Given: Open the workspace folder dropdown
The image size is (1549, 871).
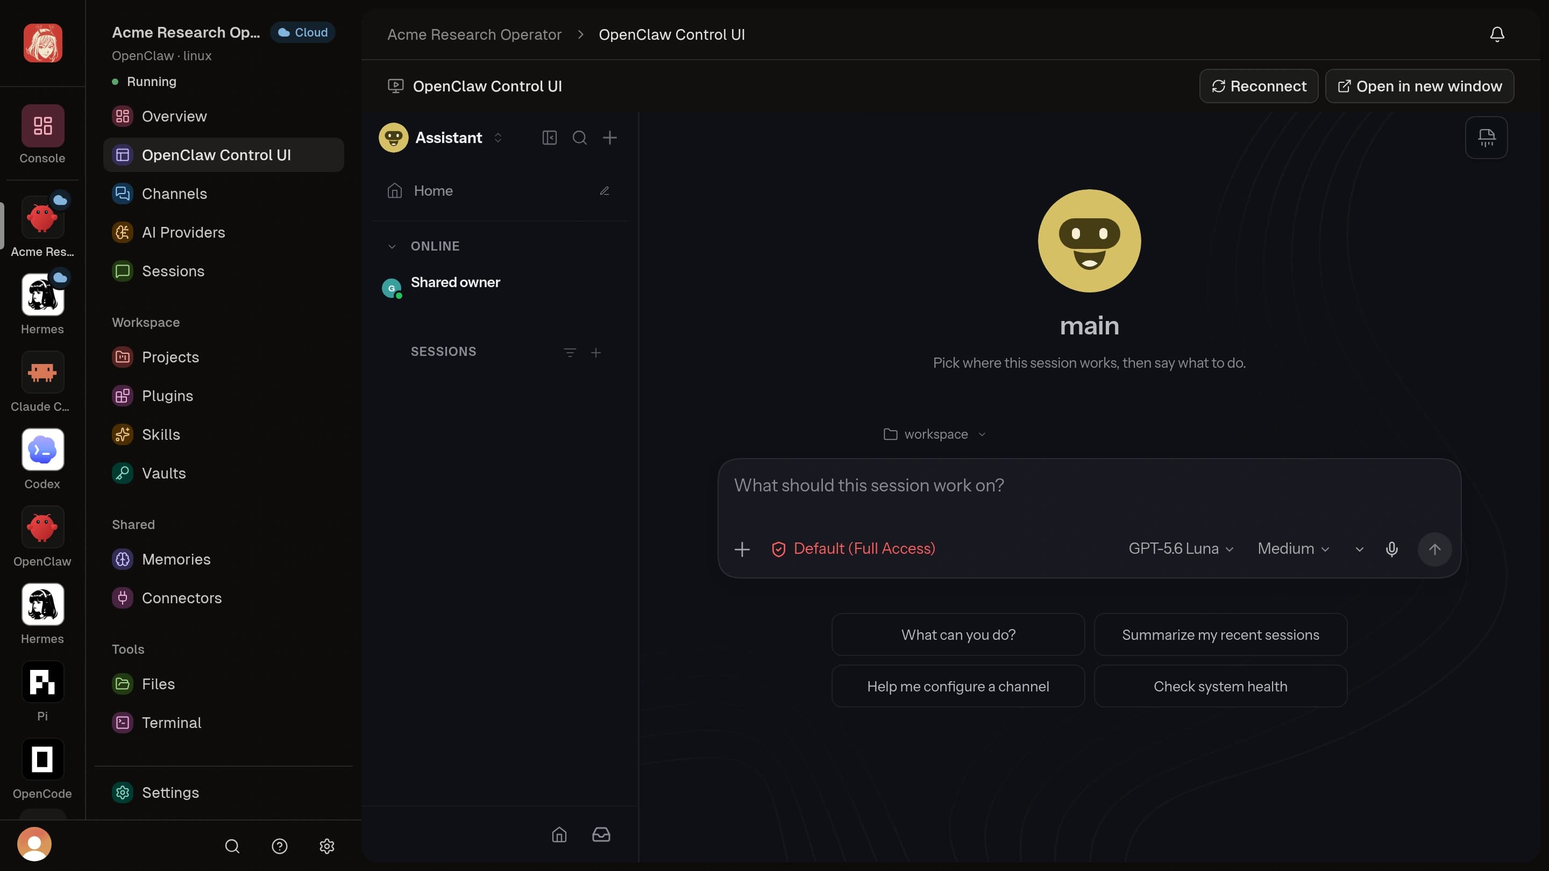Looking at the screenshot, I should (x=934, y=434).
